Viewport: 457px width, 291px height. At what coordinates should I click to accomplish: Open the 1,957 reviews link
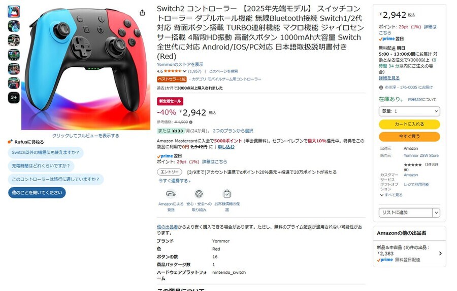(194, 71)
